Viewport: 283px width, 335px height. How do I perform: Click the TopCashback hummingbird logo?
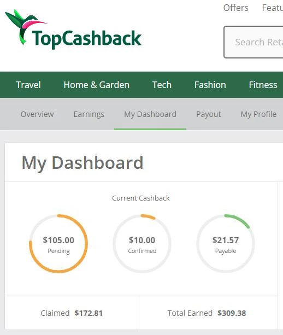(73, 29)
